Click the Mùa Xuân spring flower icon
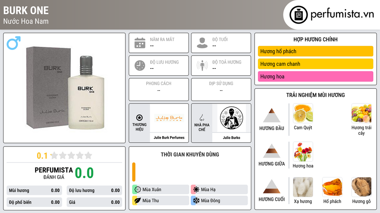Image resolution: width=380 pixels, height=213 pixels. pyautogui.click(x=138, y=189)
